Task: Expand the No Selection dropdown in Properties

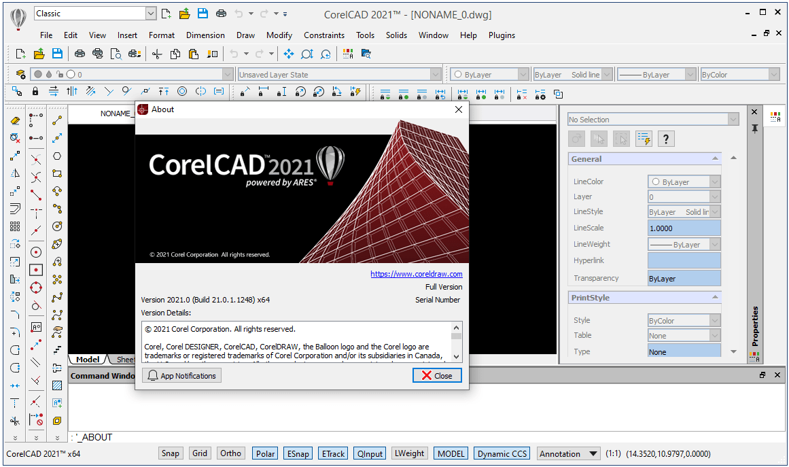Action: click(x=733, y=120)
